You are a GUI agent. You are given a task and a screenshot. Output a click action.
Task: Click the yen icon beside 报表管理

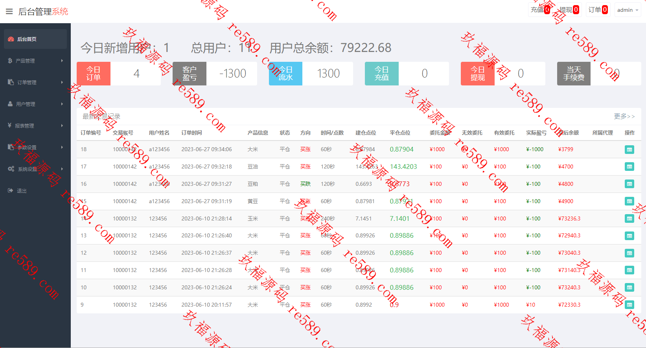[x=9, y=126]
